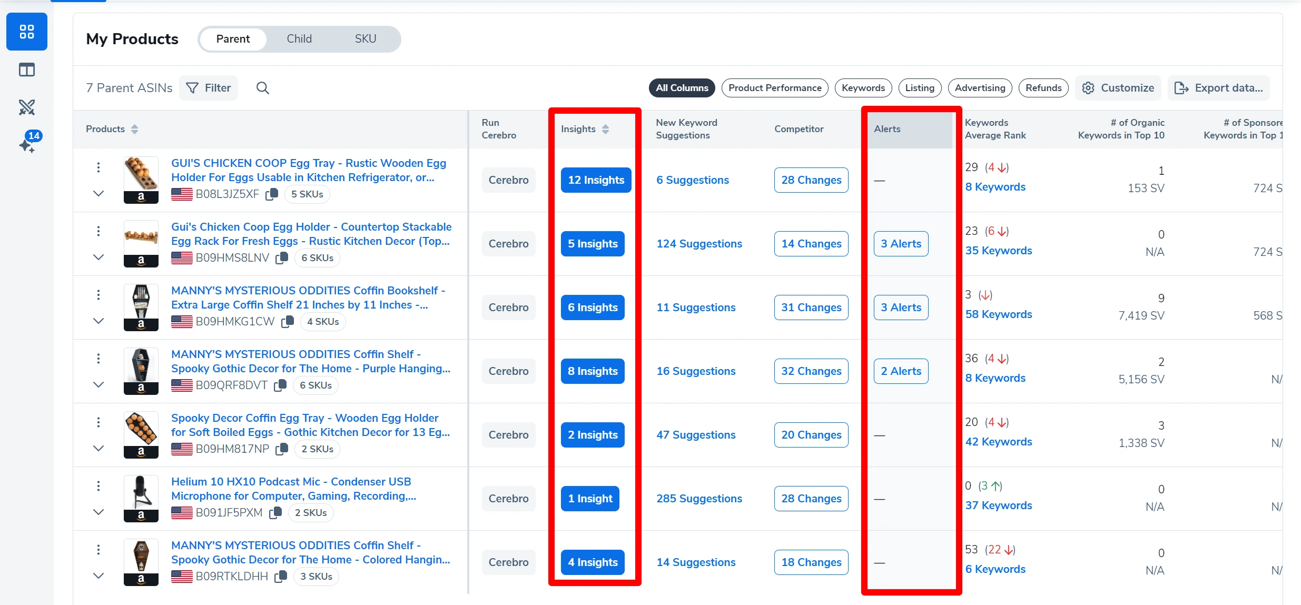Switch product view to Child

299,39
